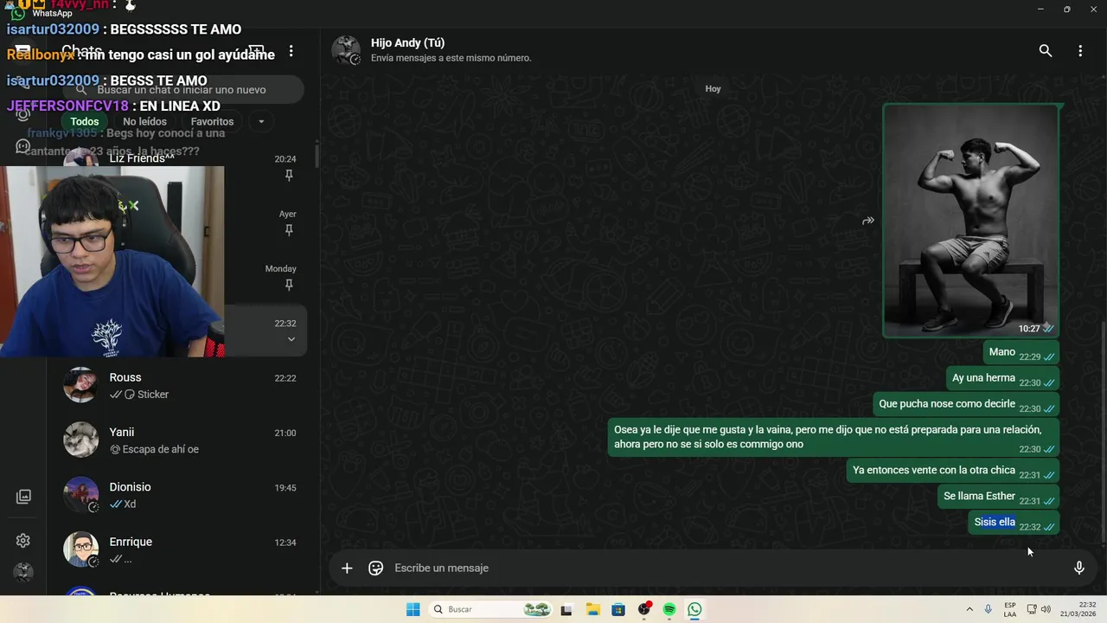Click Rouss profile picture

tap(80, 385)
